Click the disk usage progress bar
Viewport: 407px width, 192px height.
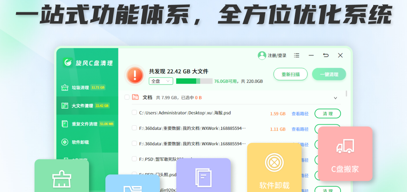pyautogui.click(x=194, y=81)
